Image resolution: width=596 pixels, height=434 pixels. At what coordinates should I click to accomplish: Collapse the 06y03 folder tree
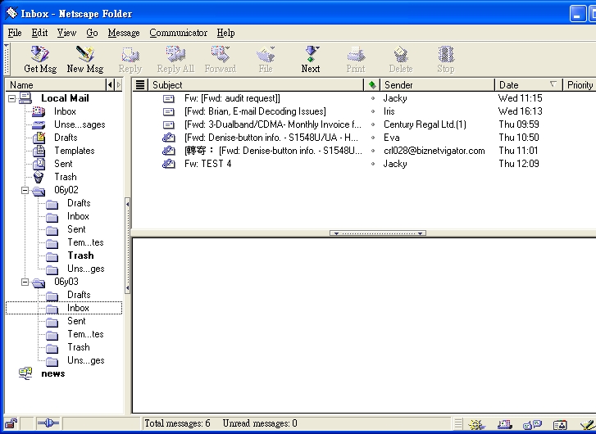pos(25,282)
